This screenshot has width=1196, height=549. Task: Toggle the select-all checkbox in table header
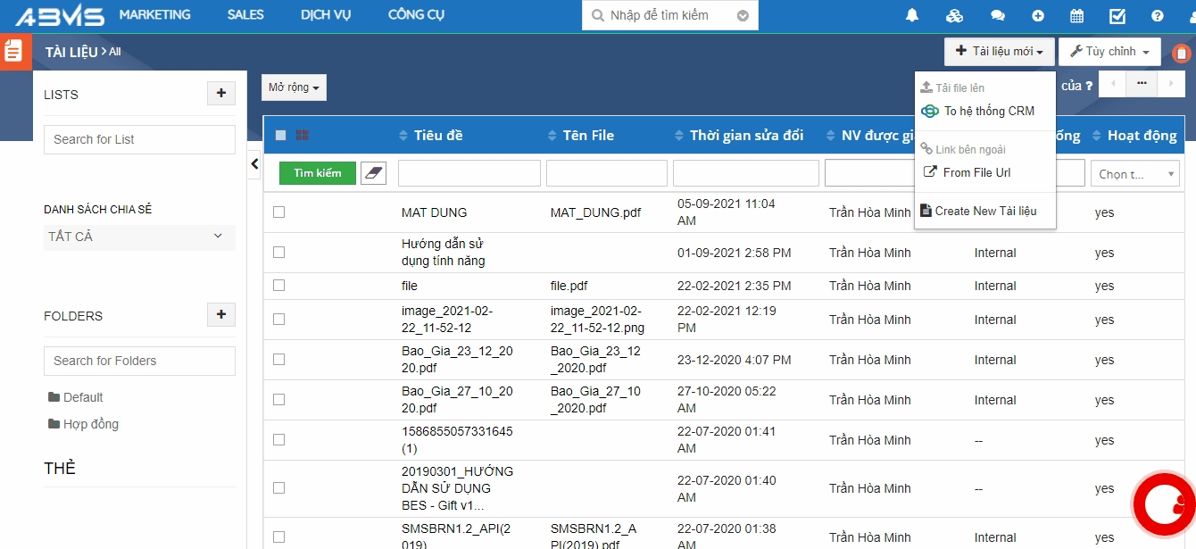click(280, 136)
